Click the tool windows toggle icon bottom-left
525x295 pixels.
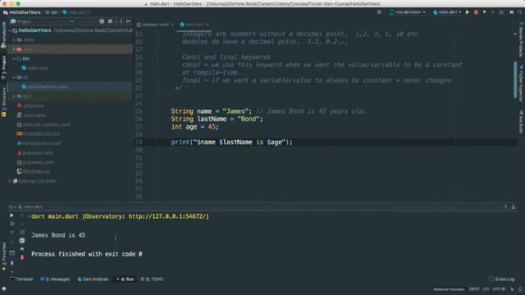4,288
